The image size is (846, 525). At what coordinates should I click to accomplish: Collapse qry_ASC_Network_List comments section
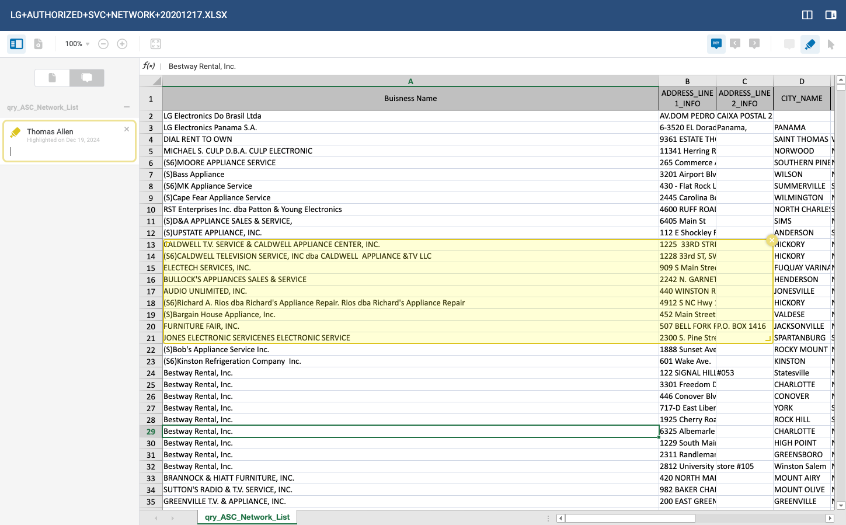(127, 107)
